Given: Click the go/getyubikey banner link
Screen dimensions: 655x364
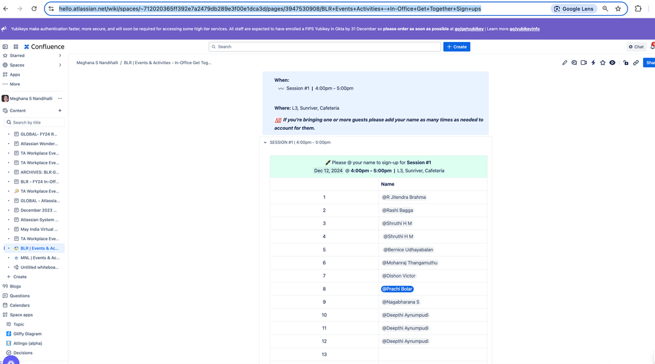Looking at the screenshot, I should (x=469, y=29).
